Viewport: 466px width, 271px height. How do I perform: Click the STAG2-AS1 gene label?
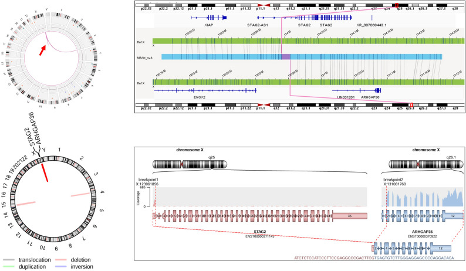[258, 25]
